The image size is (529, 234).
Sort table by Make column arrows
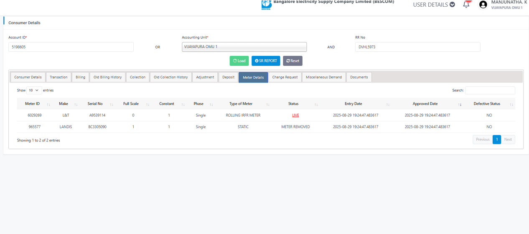point(76,104)
